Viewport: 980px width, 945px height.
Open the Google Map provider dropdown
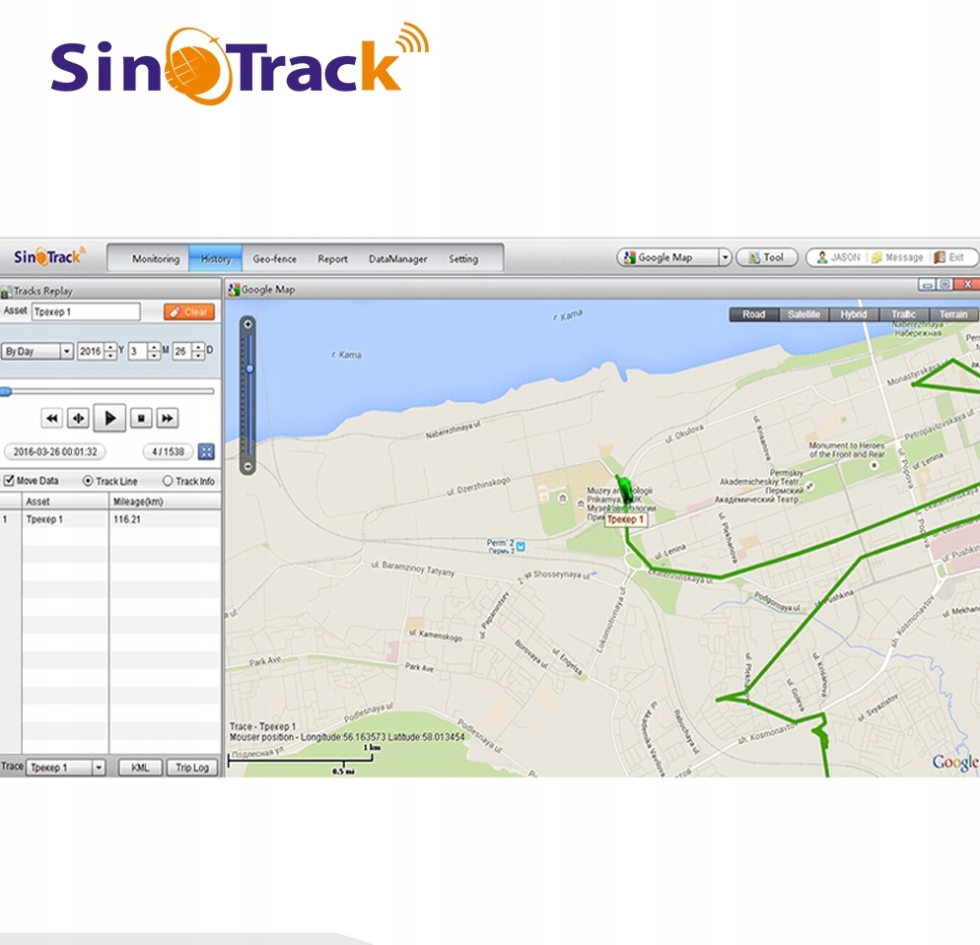click(x=725, y=257)
